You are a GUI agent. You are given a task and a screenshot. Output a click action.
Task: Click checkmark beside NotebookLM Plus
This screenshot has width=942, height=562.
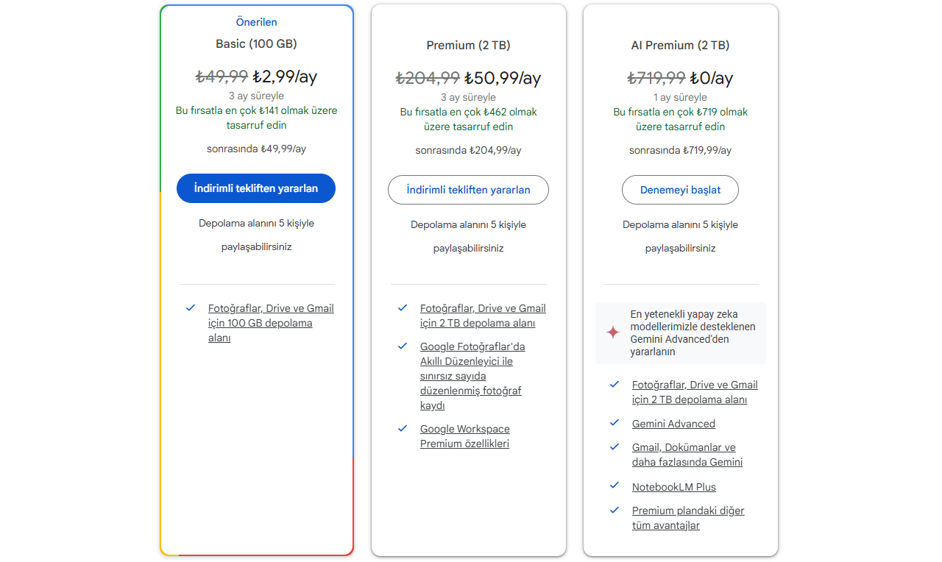[615, 486]
